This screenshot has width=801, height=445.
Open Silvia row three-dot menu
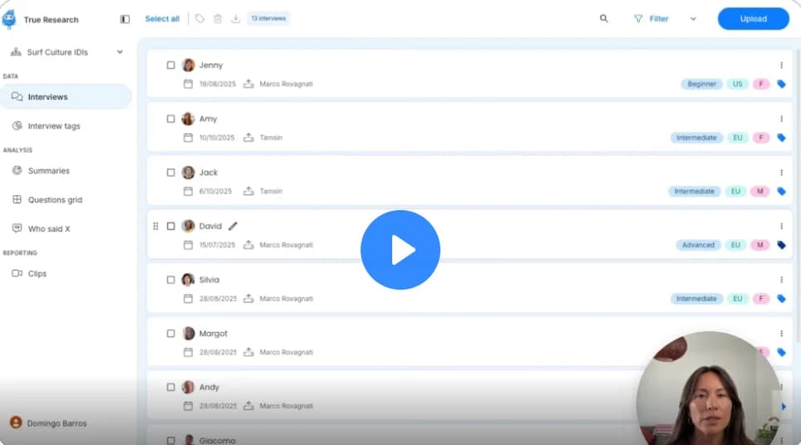(x=781, y=280)
